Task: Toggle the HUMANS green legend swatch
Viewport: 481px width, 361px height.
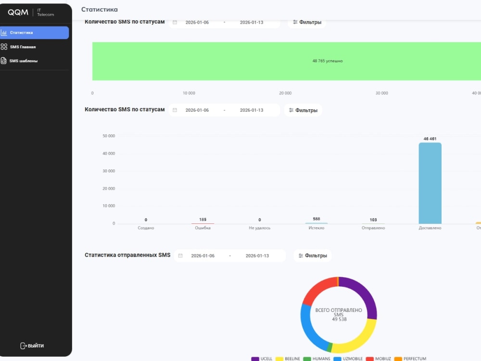Action: click(307, 359)
